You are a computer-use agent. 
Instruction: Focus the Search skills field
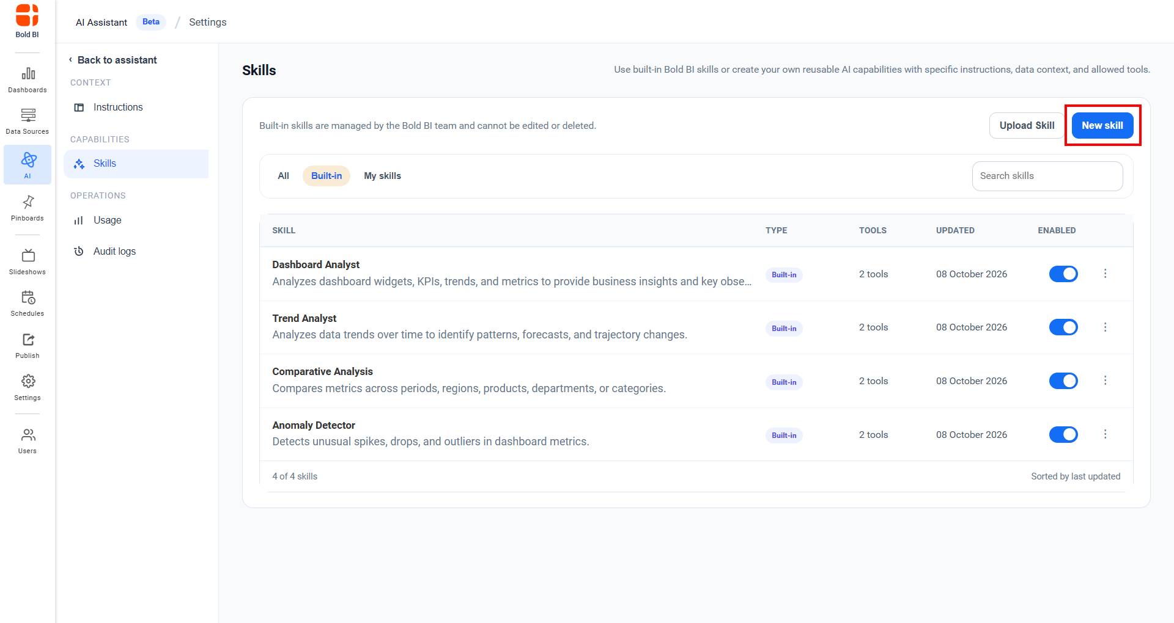(x=1047, y=176)
